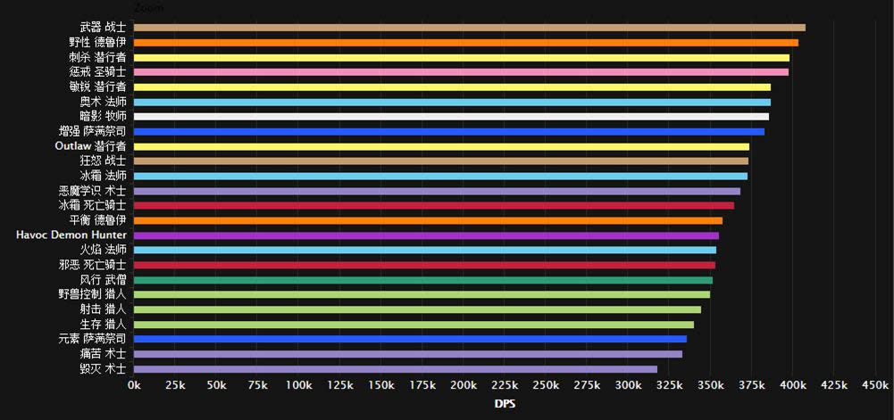Click the red 冰霜 死亡骑士 bar
Image resolution: width=894 pixels, height=420 pixels.
(433, 206)
